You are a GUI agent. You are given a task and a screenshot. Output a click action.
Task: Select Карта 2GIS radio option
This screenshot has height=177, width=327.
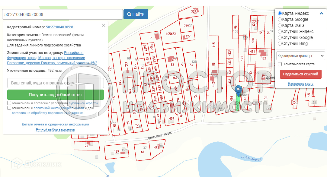280,26
